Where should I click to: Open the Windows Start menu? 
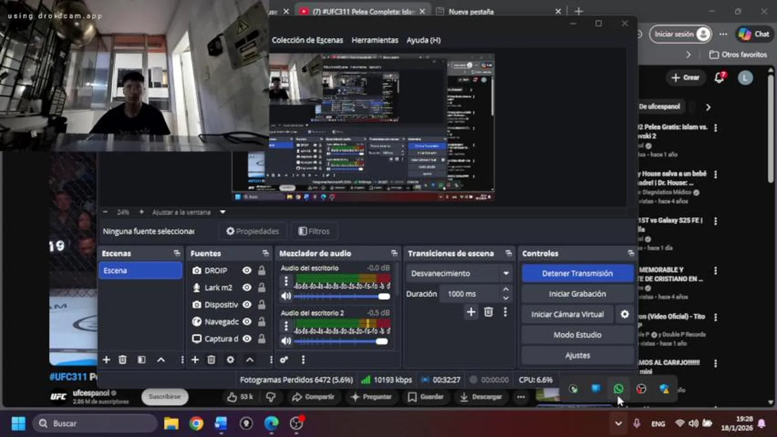tap(19, 423)
